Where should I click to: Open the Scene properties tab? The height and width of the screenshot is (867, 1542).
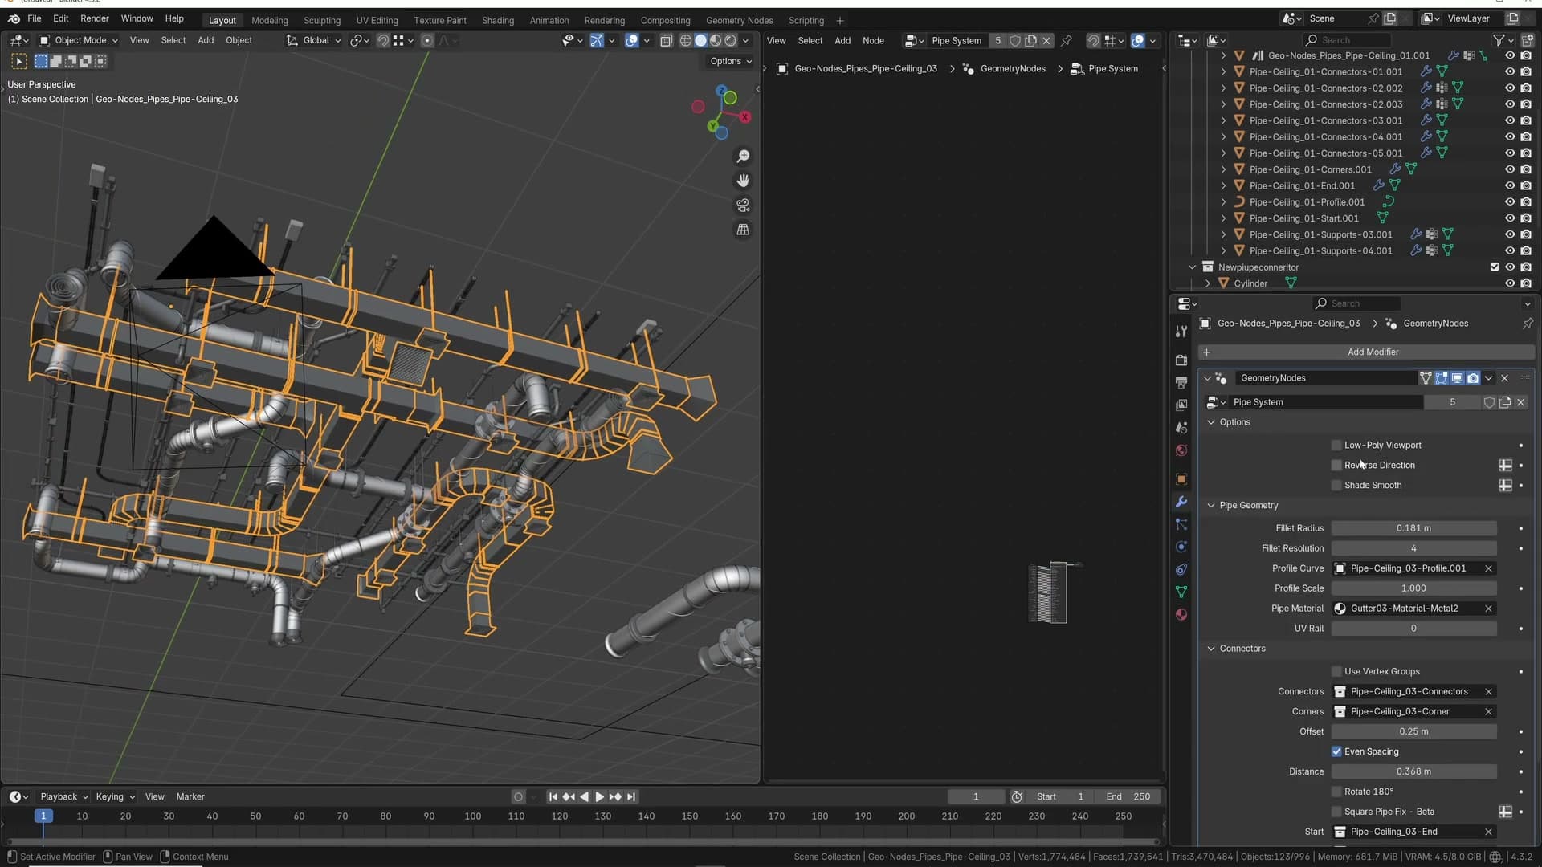click(x=1181, y=427)
